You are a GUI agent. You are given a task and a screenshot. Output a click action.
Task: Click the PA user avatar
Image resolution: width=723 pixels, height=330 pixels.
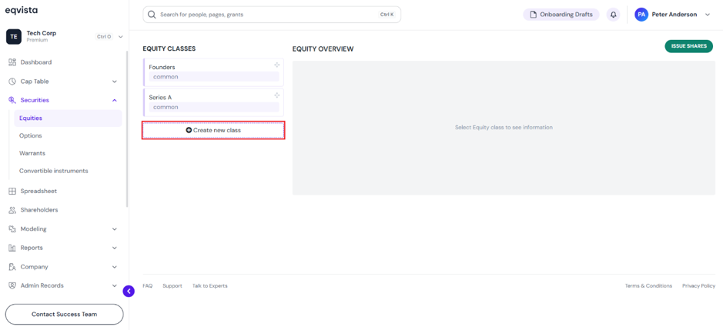click(641, 15)
